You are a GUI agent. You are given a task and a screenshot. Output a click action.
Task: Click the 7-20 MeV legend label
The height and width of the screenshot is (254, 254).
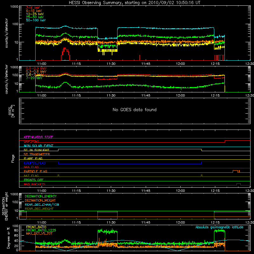pyautogui.click(x=34, y=78)
